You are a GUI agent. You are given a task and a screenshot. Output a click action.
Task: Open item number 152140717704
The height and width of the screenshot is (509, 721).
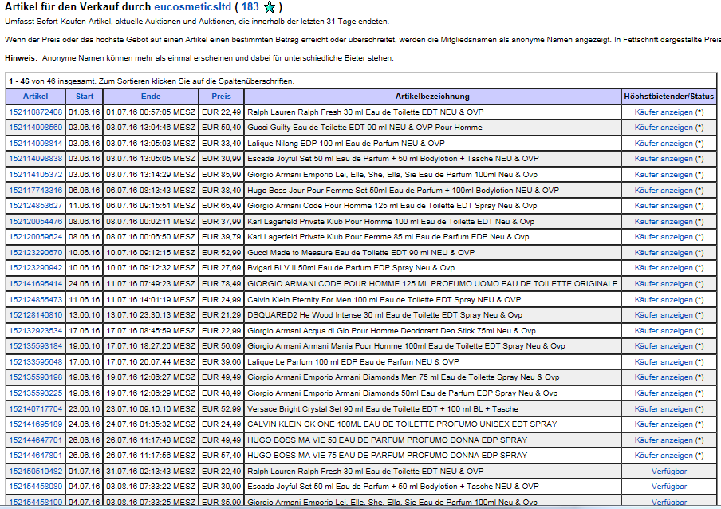[36, 409]
